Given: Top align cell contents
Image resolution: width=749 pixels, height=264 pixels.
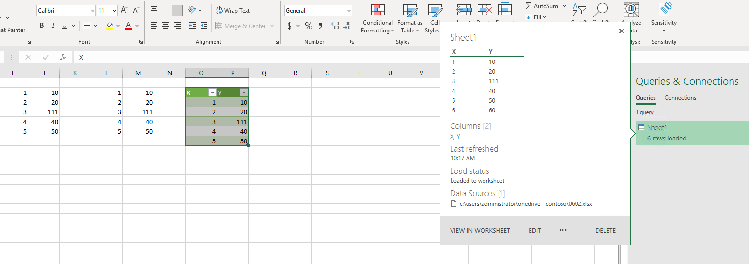Looking at the screenshot, I should pos(154,10).
